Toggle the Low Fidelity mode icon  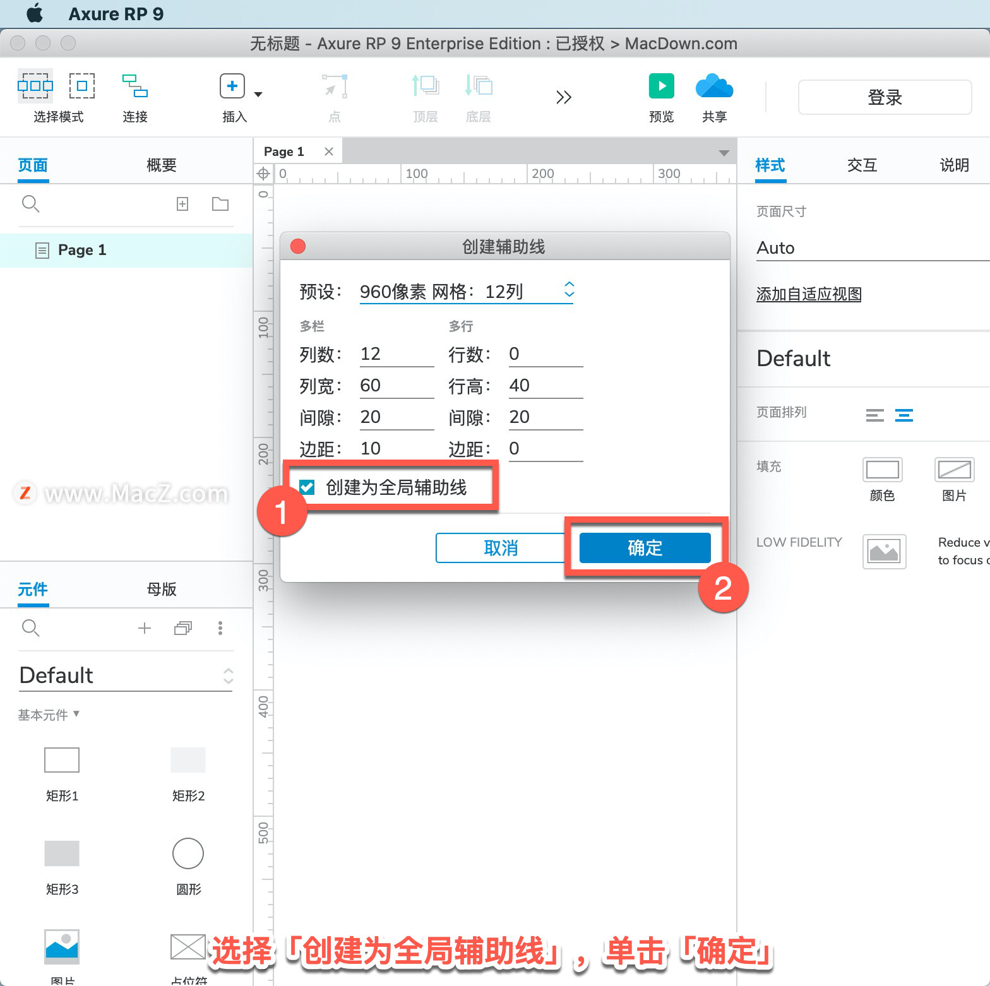pyautogui.click(x=884, y=552)
